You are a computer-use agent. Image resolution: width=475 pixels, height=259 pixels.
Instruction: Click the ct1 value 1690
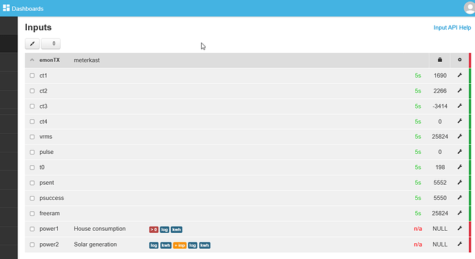coord(440,76)
